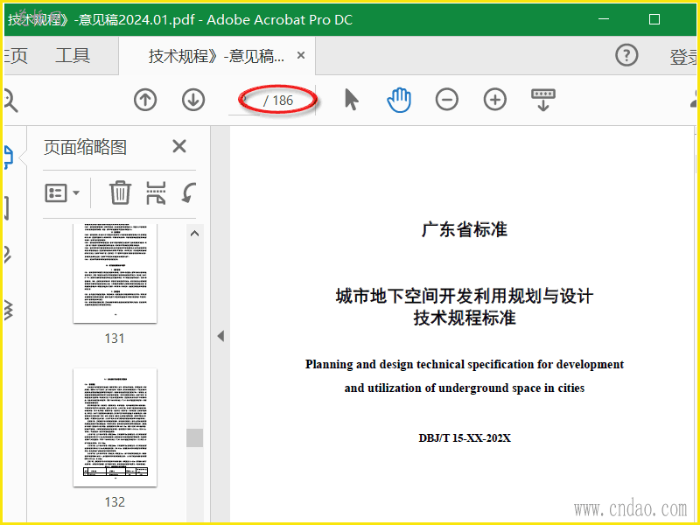Image resolution: width=700 pixels, height=525 pixels.
Task: Zoom out with the minus icon
Action: 447,99
